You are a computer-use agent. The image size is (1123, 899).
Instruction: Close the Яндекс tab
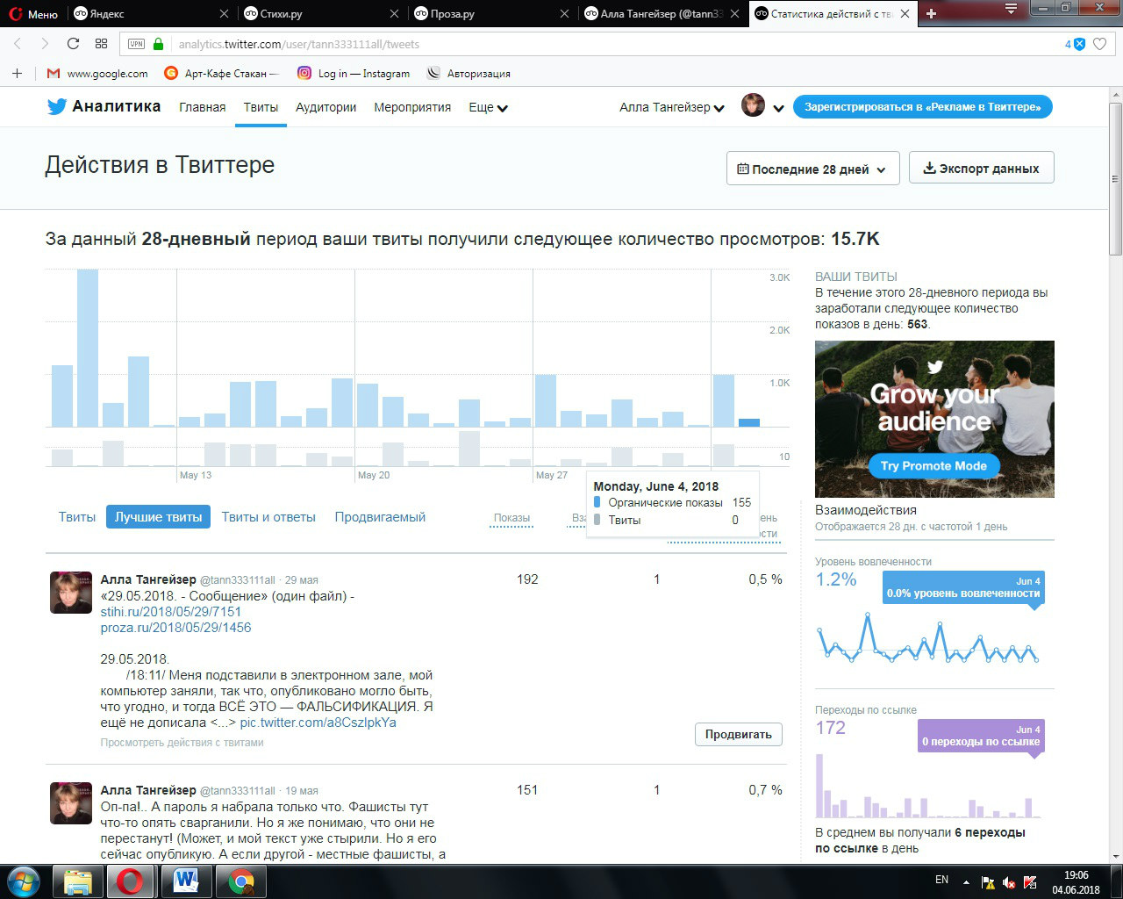[224, 14]
